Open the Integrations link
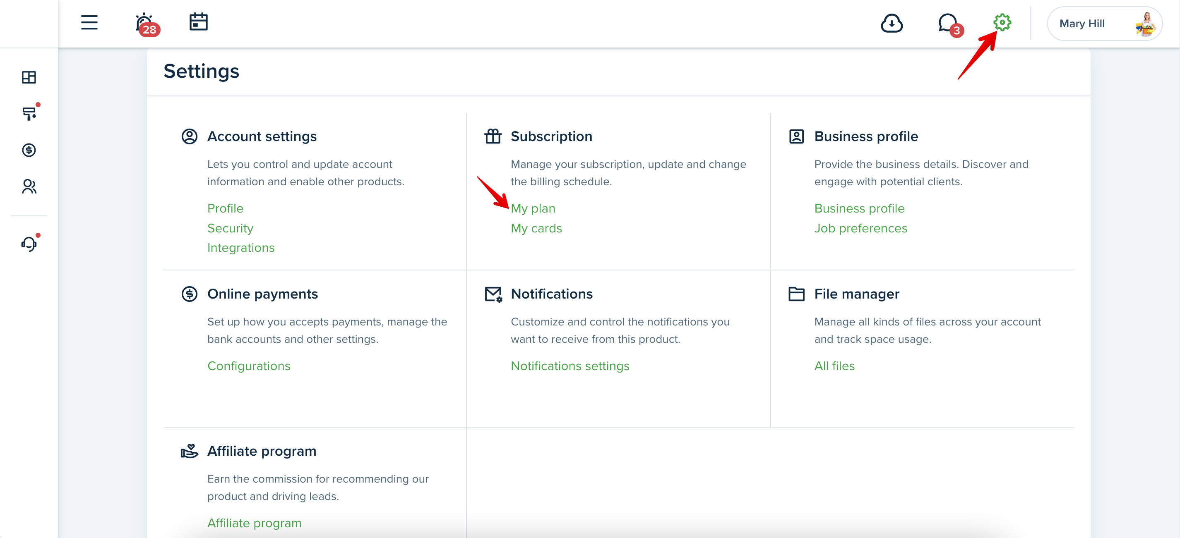 241,248
